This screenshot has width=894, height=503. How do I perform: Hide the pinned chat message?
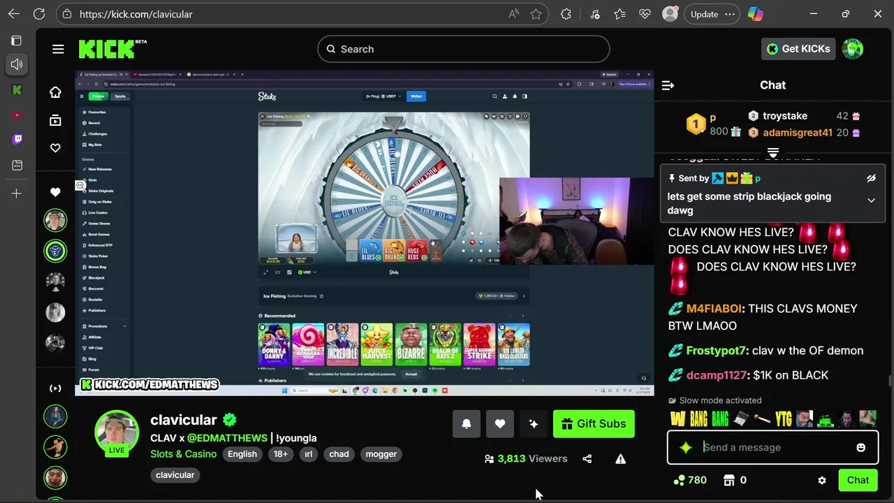871,179
